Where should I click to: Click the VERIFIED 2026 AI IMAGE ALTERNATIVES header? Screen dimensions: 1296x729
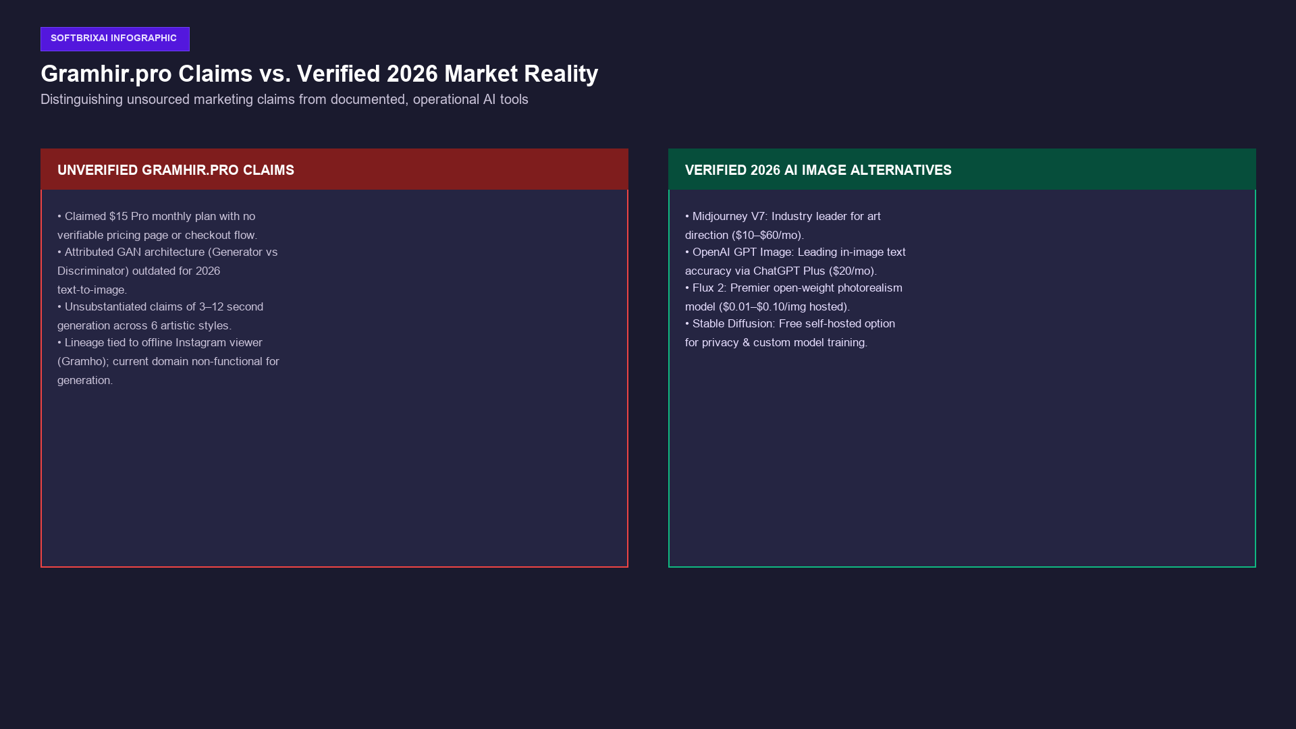point(962,169)
